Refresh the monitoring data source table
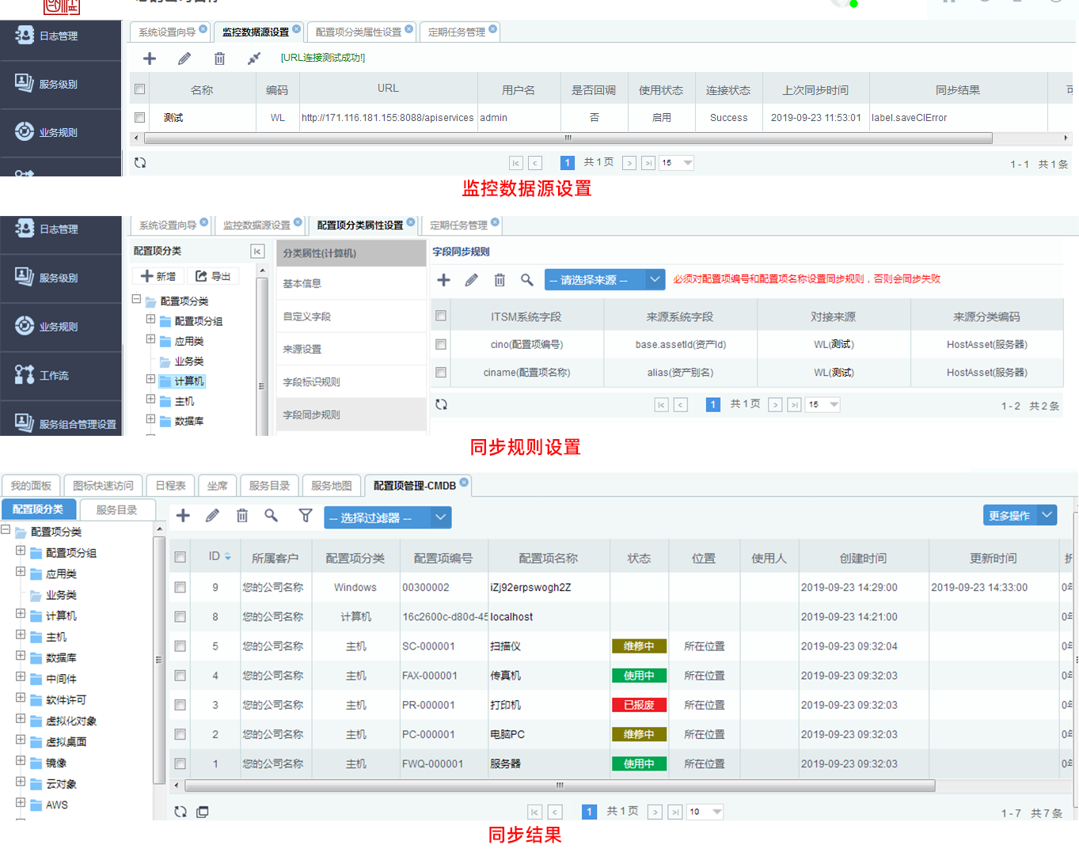 coord(140,163)
